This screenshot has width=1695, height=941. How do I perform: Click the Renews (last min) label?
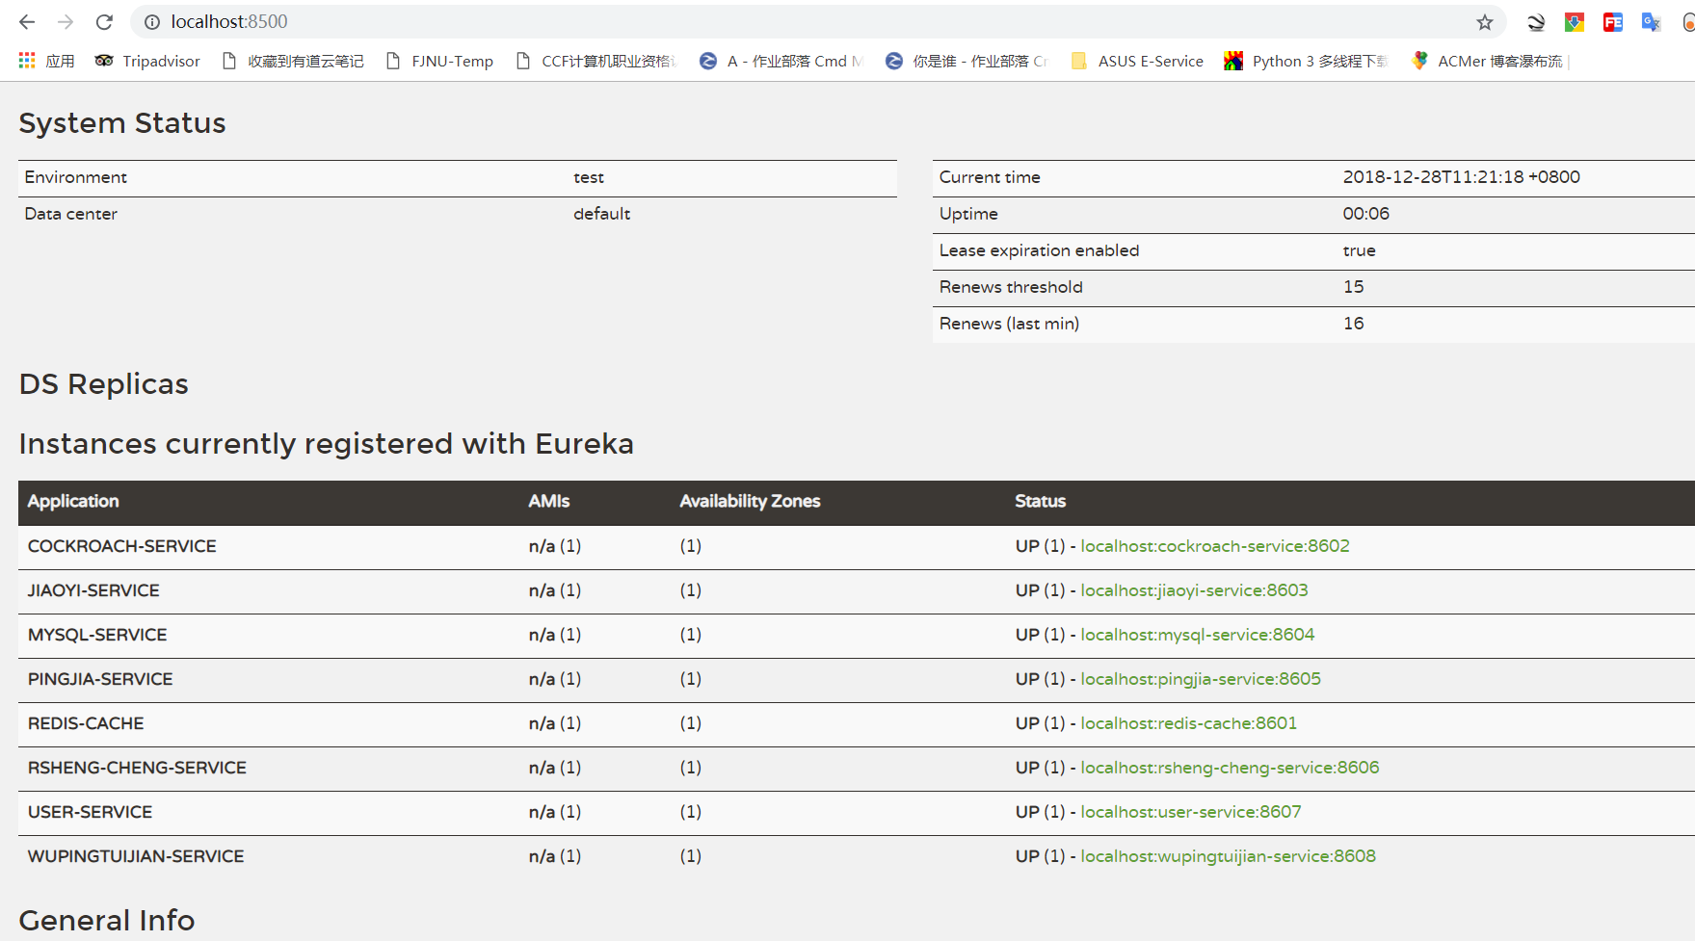coord(1009,324)
